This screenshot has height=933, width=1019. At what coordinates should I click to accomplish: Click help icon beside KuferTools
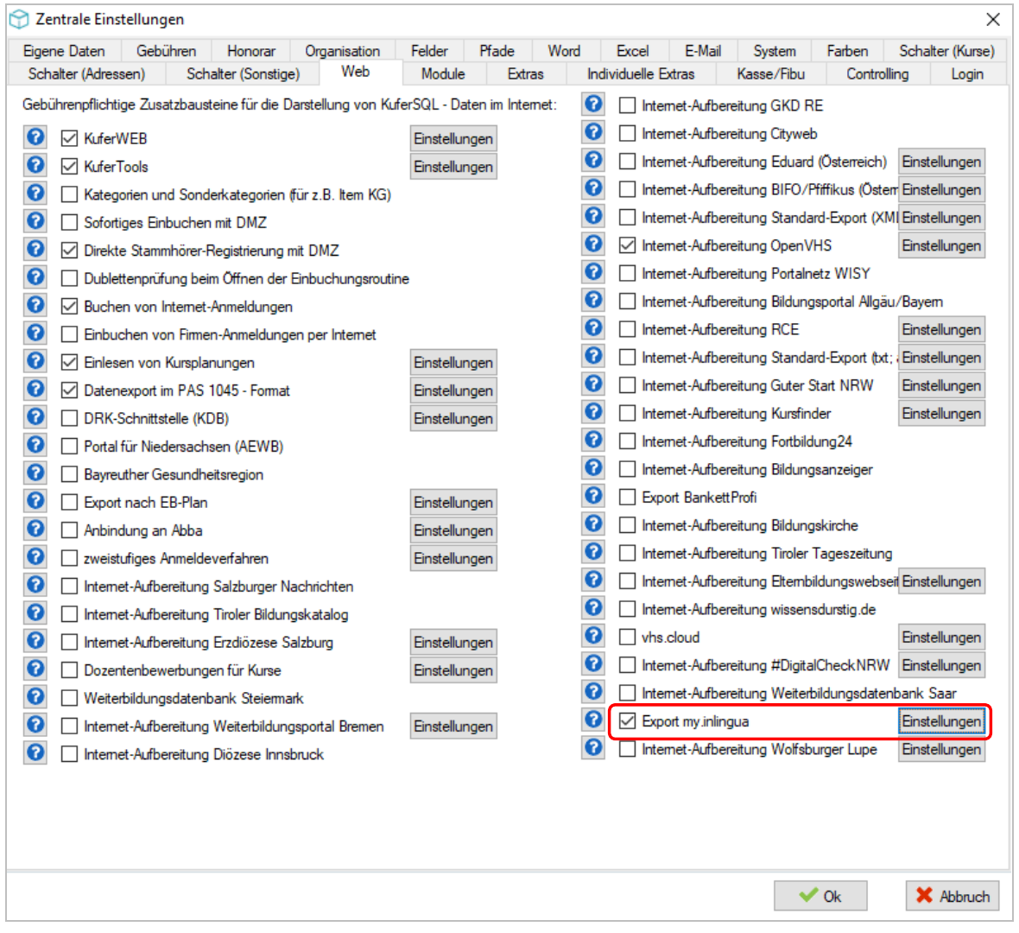tap(35, 165)
